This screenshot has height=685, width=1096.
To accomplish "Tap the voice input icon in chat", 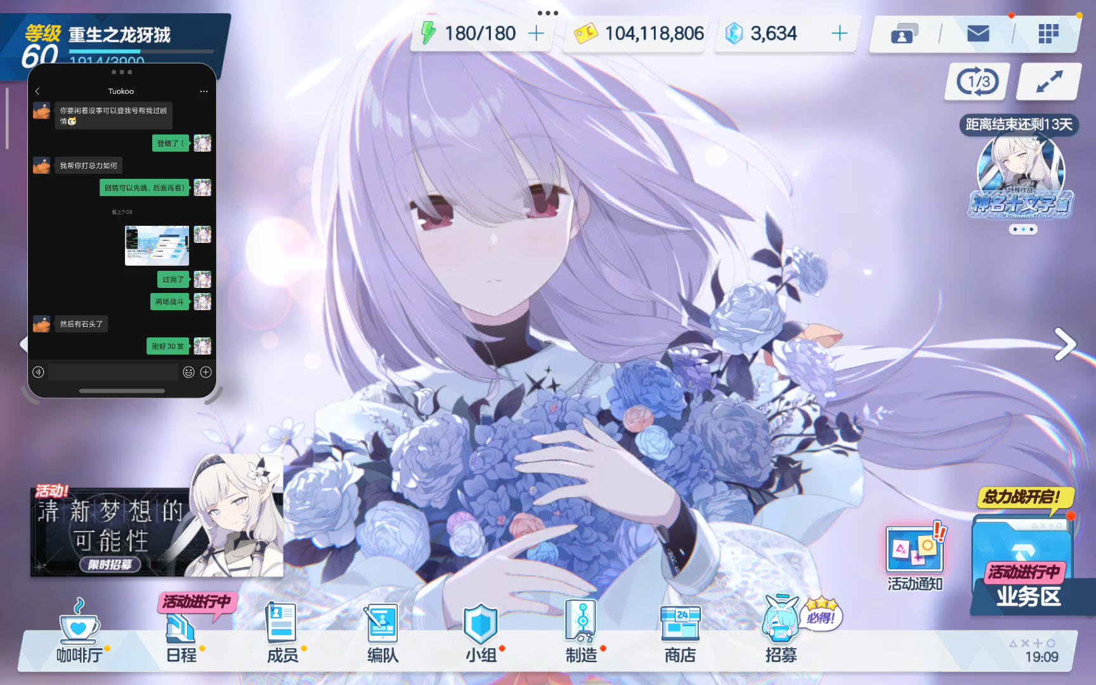I will coord(38,372).
